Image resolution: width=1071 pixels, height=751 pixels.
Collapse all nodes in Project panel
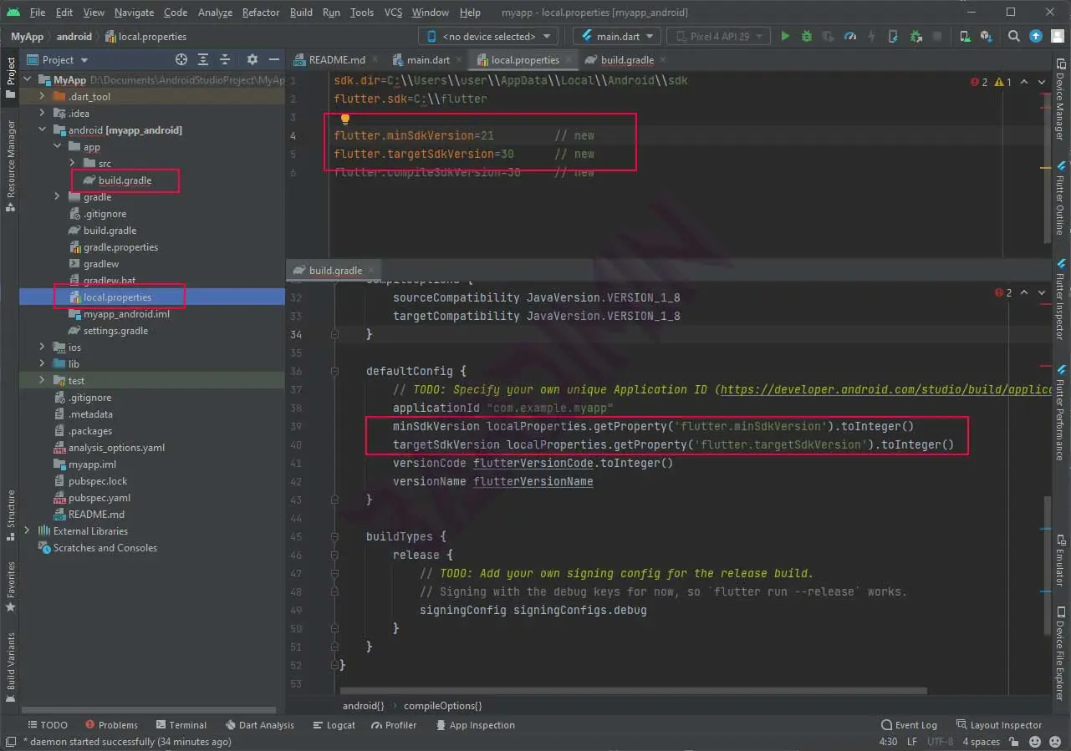(x=225, y=60)
